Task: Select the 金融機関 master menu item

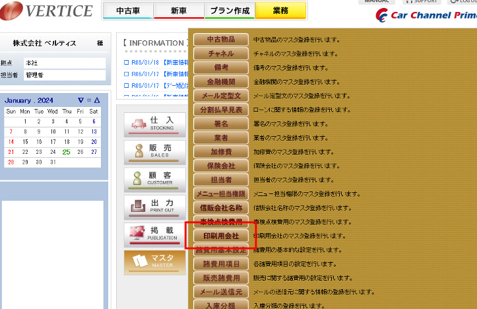Action: pos(220,83)
